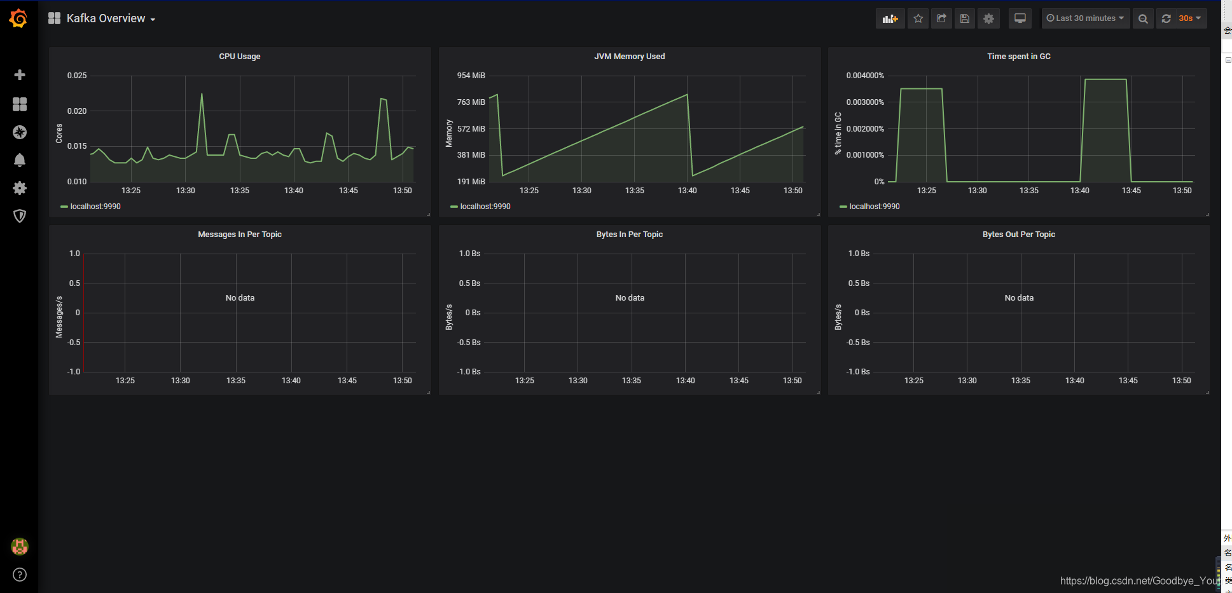
Task: Open the Kafka Overview dashboard picker
Action: [x=111, y=18]
